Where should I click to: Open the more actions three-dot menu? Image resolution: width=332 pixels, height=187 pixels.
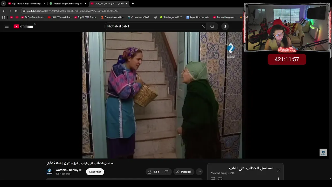(x=199, y=172)
